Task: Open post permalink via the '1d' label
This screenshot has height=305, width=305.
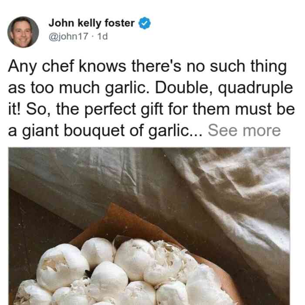Action: (x=102, y=36)
